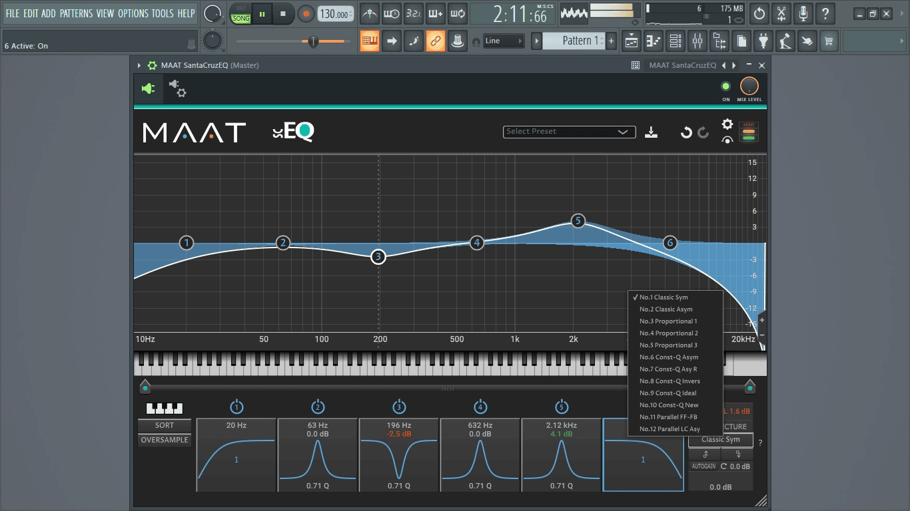The width and height of the screenshot is (910, 511).
Task: Open the Classic Sym architecture dropdown
Action: (721, 440)
